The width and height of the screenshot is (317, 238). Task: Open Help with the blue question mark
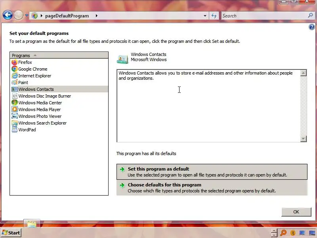point(311,27)
